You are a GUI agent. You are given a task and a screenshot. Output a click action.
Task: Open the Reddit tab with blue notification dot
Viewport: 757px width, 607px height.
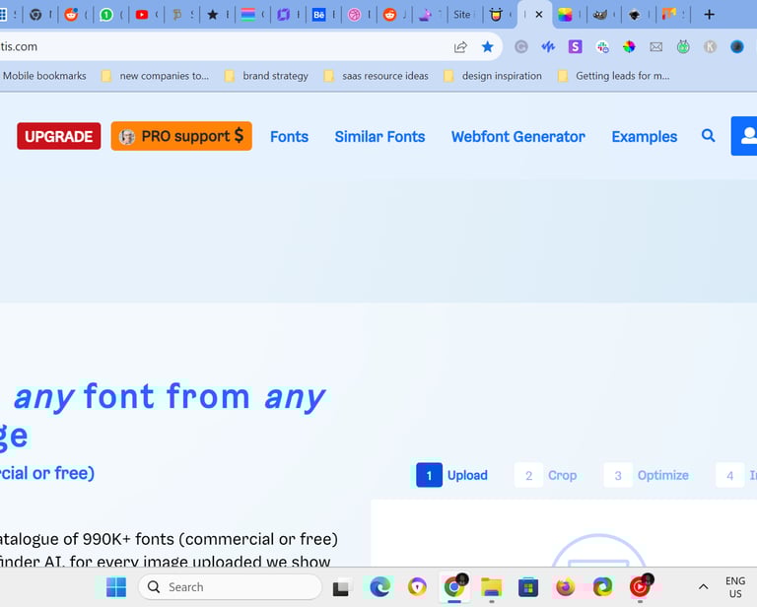71,15
